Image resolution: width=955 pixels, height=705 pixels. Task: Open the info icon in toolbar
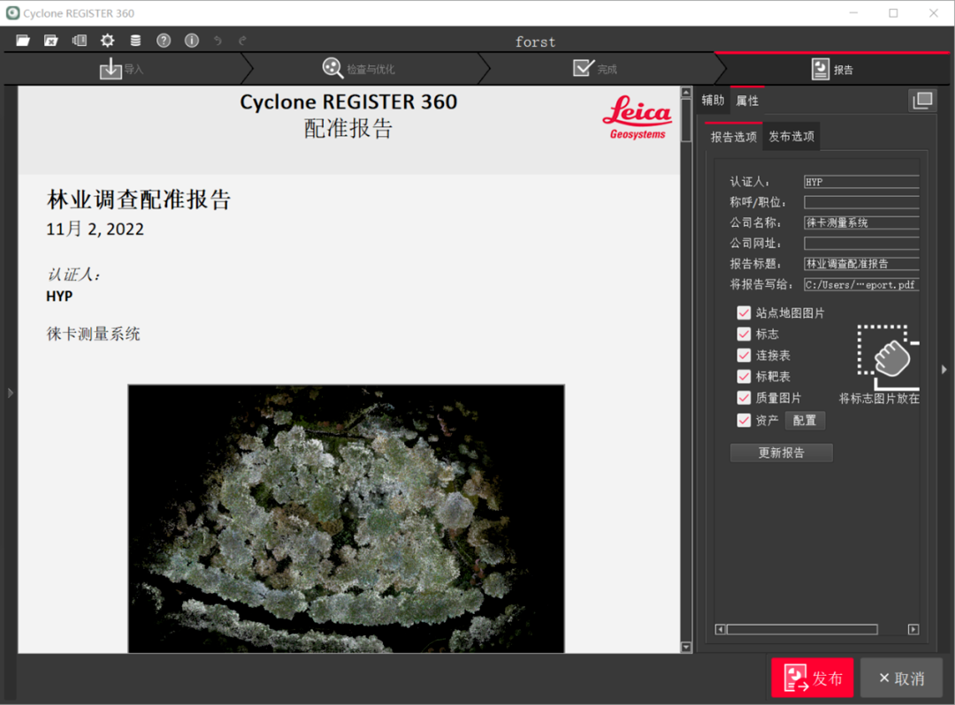click(x=191, y=41)
